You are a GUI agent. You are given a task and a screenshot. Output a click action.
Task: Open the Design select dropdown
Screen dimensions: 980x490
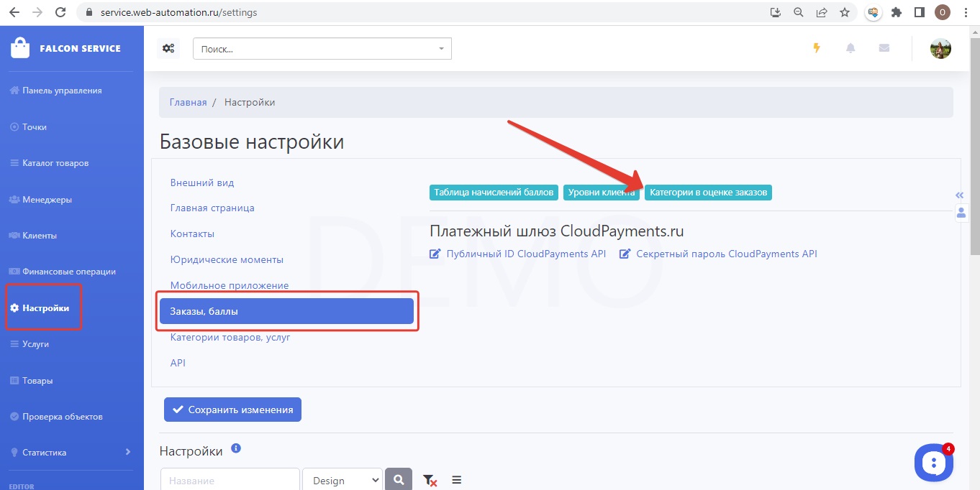(342, 480)
